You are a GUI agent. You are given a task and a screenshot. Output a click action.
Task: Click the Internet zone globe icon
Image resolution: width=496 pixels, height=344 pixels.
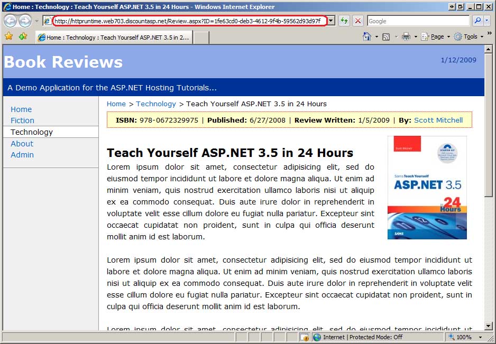click(317, 337)
